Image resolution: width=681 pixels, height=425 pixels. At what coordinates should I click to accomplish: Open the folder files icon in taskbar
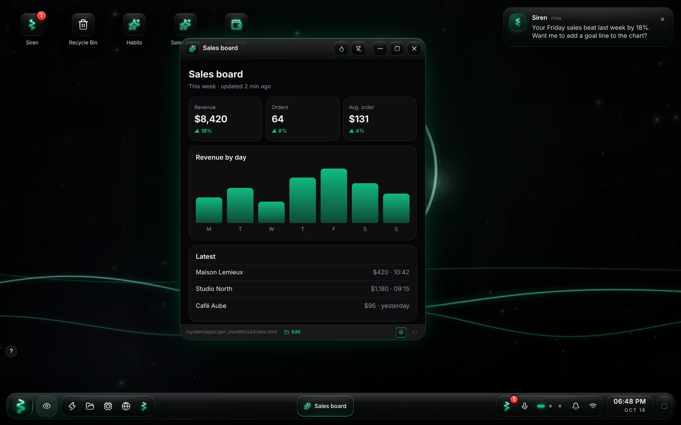point(90,406)
